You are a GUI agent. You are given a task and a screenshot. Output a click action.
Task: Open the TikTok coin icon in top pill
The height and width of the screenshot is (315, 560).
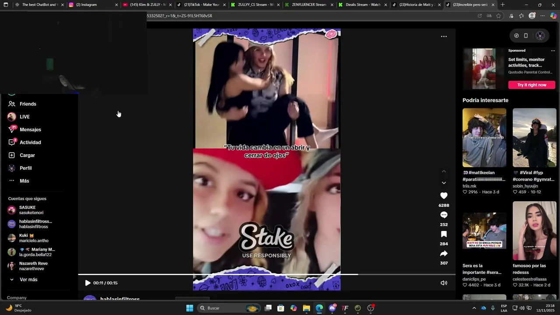click(516, 36)
